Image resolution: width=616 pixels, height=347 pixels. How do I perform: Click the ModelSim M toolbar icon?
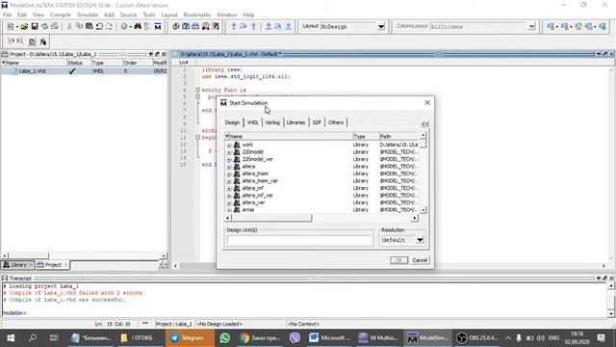click(x=158, y=26)
